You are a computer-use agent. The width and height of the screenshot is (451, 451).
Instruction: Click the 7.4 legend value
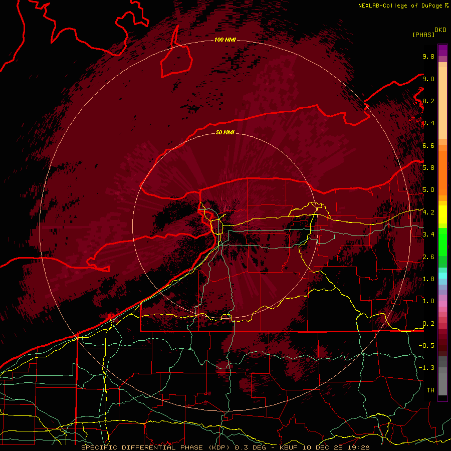(x=428, y=123)
